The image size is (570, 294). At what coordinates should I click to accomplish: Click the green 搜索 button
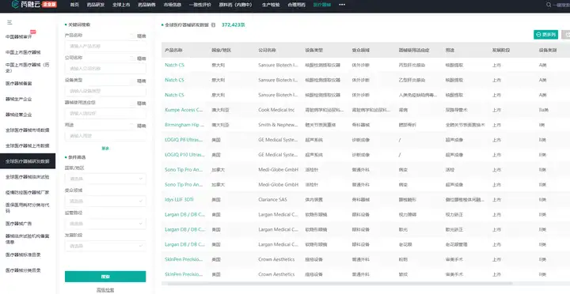coord(105,277)
